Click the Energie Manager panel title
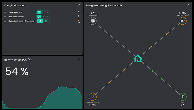Image resolution: width=194 pixels, height=110 pixels. click(14, 6)
